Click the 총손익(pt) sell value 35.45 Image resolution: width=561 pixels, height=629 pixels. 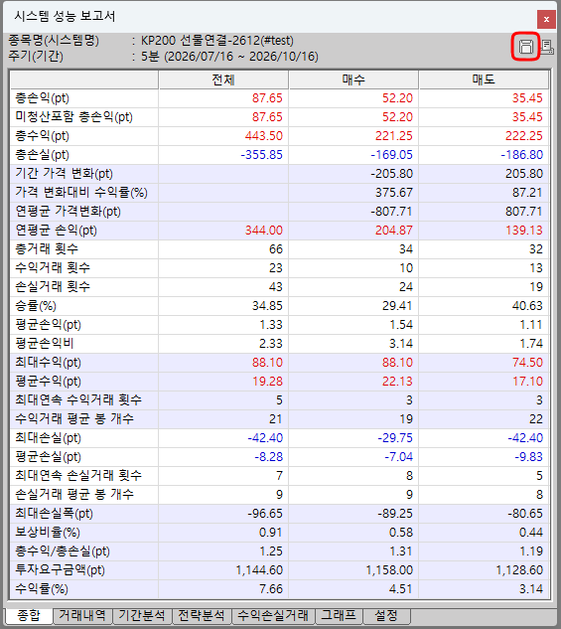(x=527, y=98)
